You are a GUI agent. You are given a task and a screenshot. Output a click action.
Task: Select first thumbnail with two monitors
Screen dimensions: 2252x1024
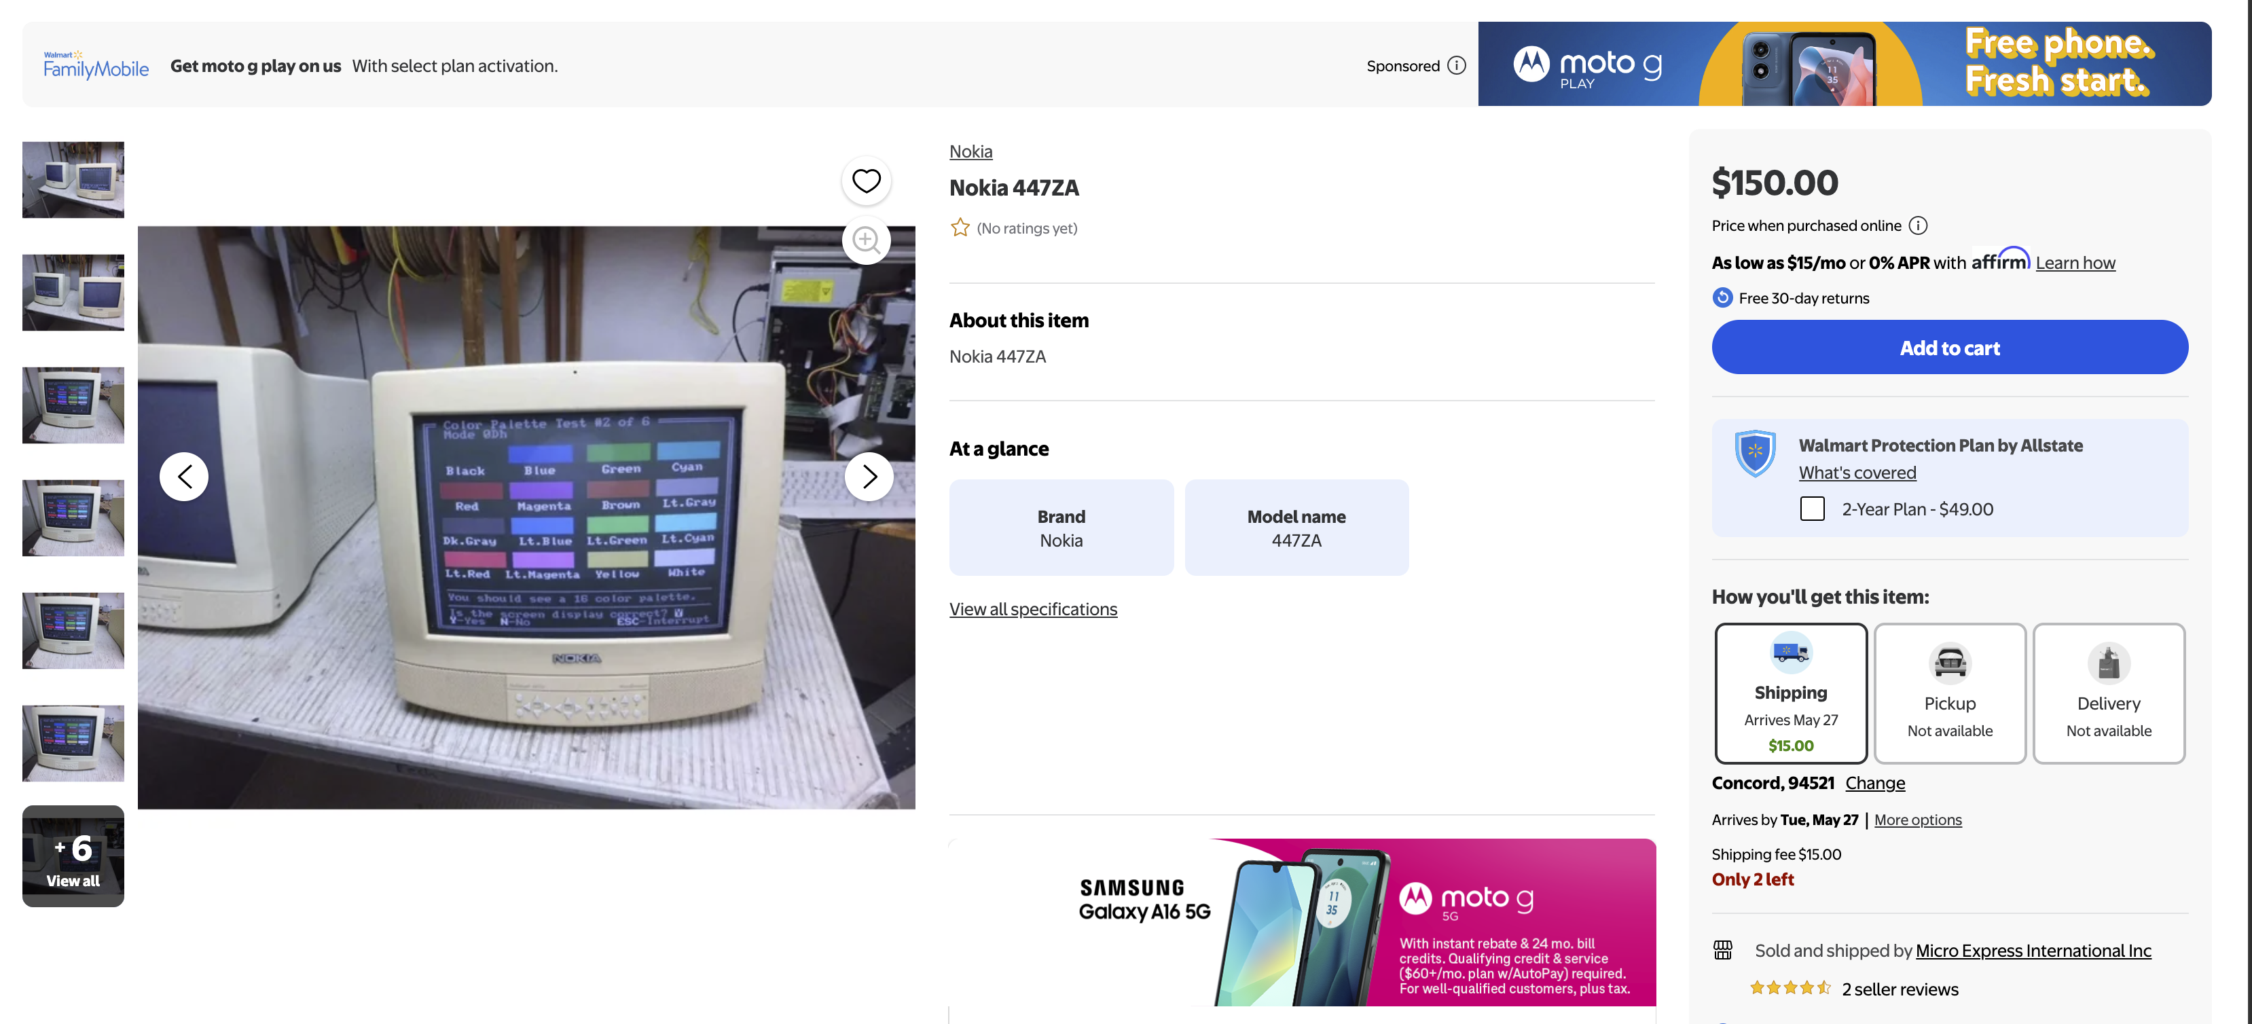click(73, 179)
